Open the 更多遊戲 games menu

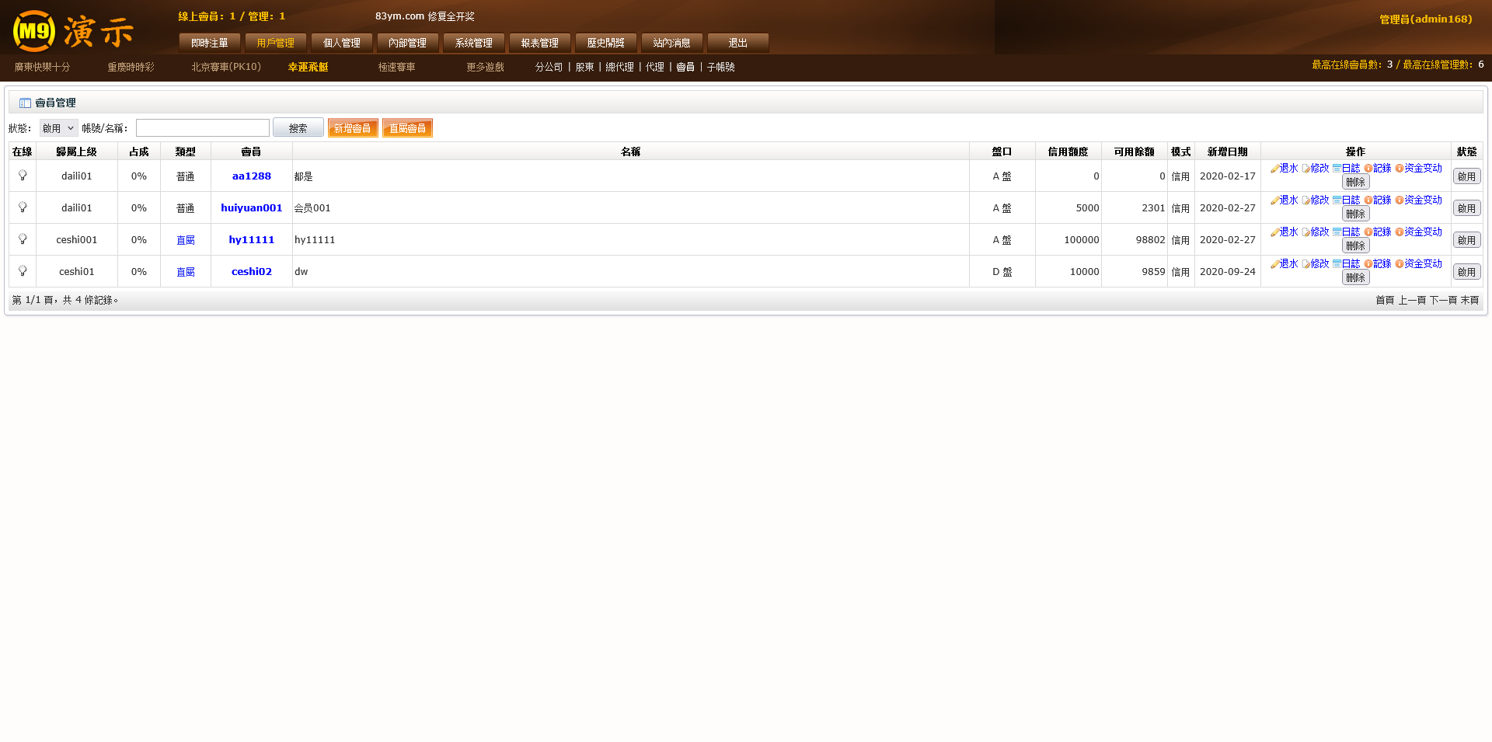[485, 68]
